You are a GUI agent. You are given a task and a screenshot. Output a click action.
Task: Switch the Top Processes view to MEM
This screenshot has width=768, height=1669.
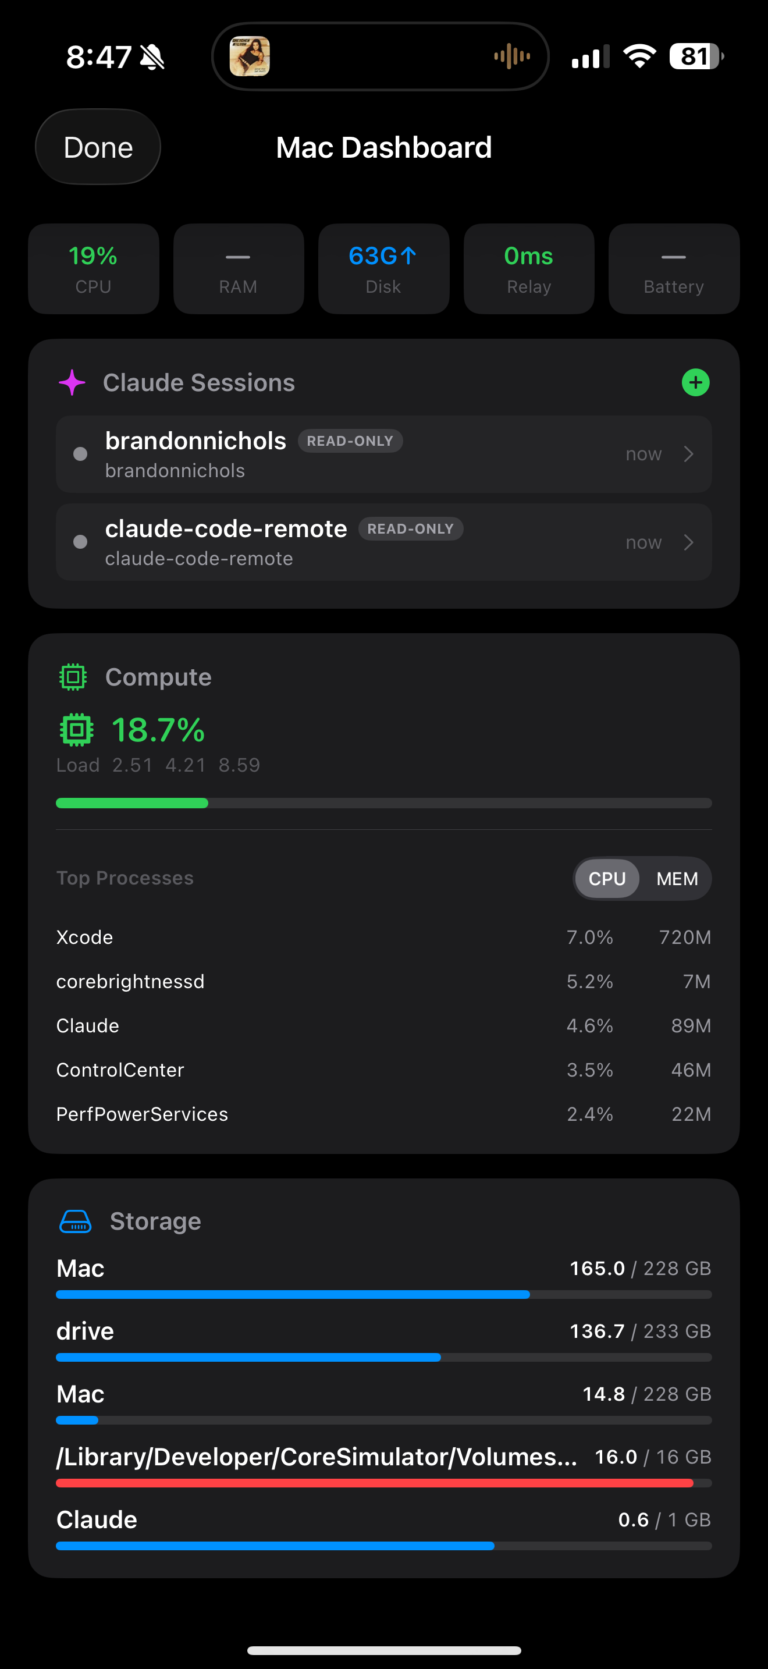(676, 879)
